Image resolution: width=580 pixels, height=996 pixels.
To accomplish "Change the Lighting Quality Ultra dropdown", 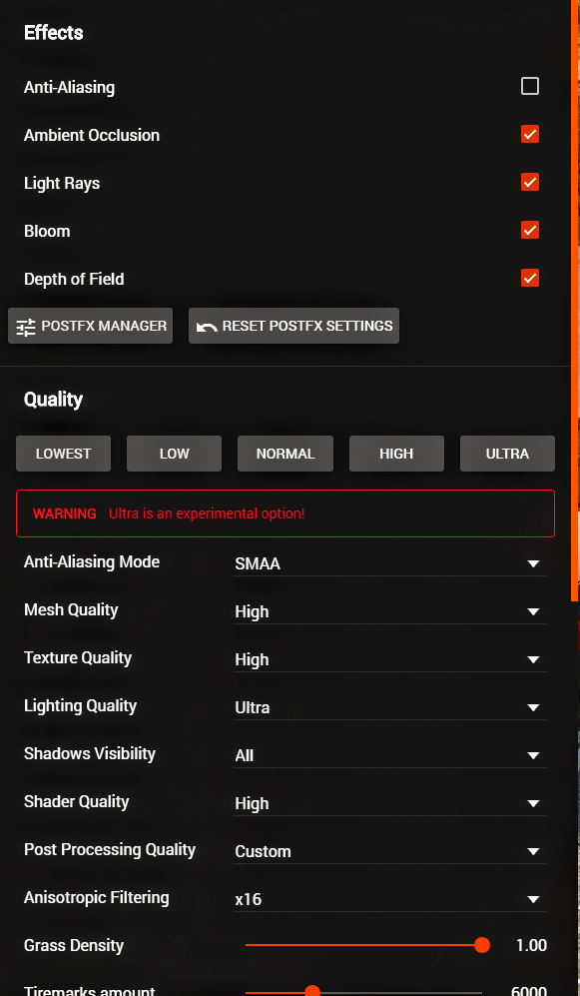I will coord(389,707).
